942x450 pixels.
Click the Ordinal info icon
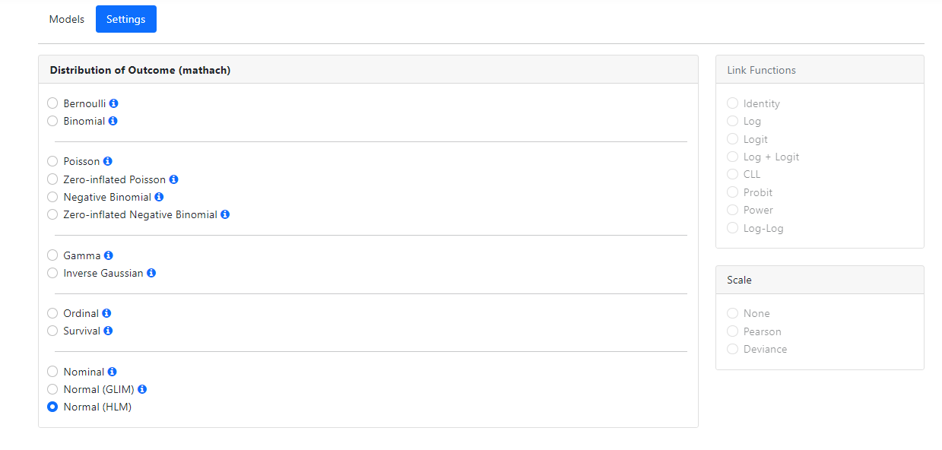click(106, 313)
